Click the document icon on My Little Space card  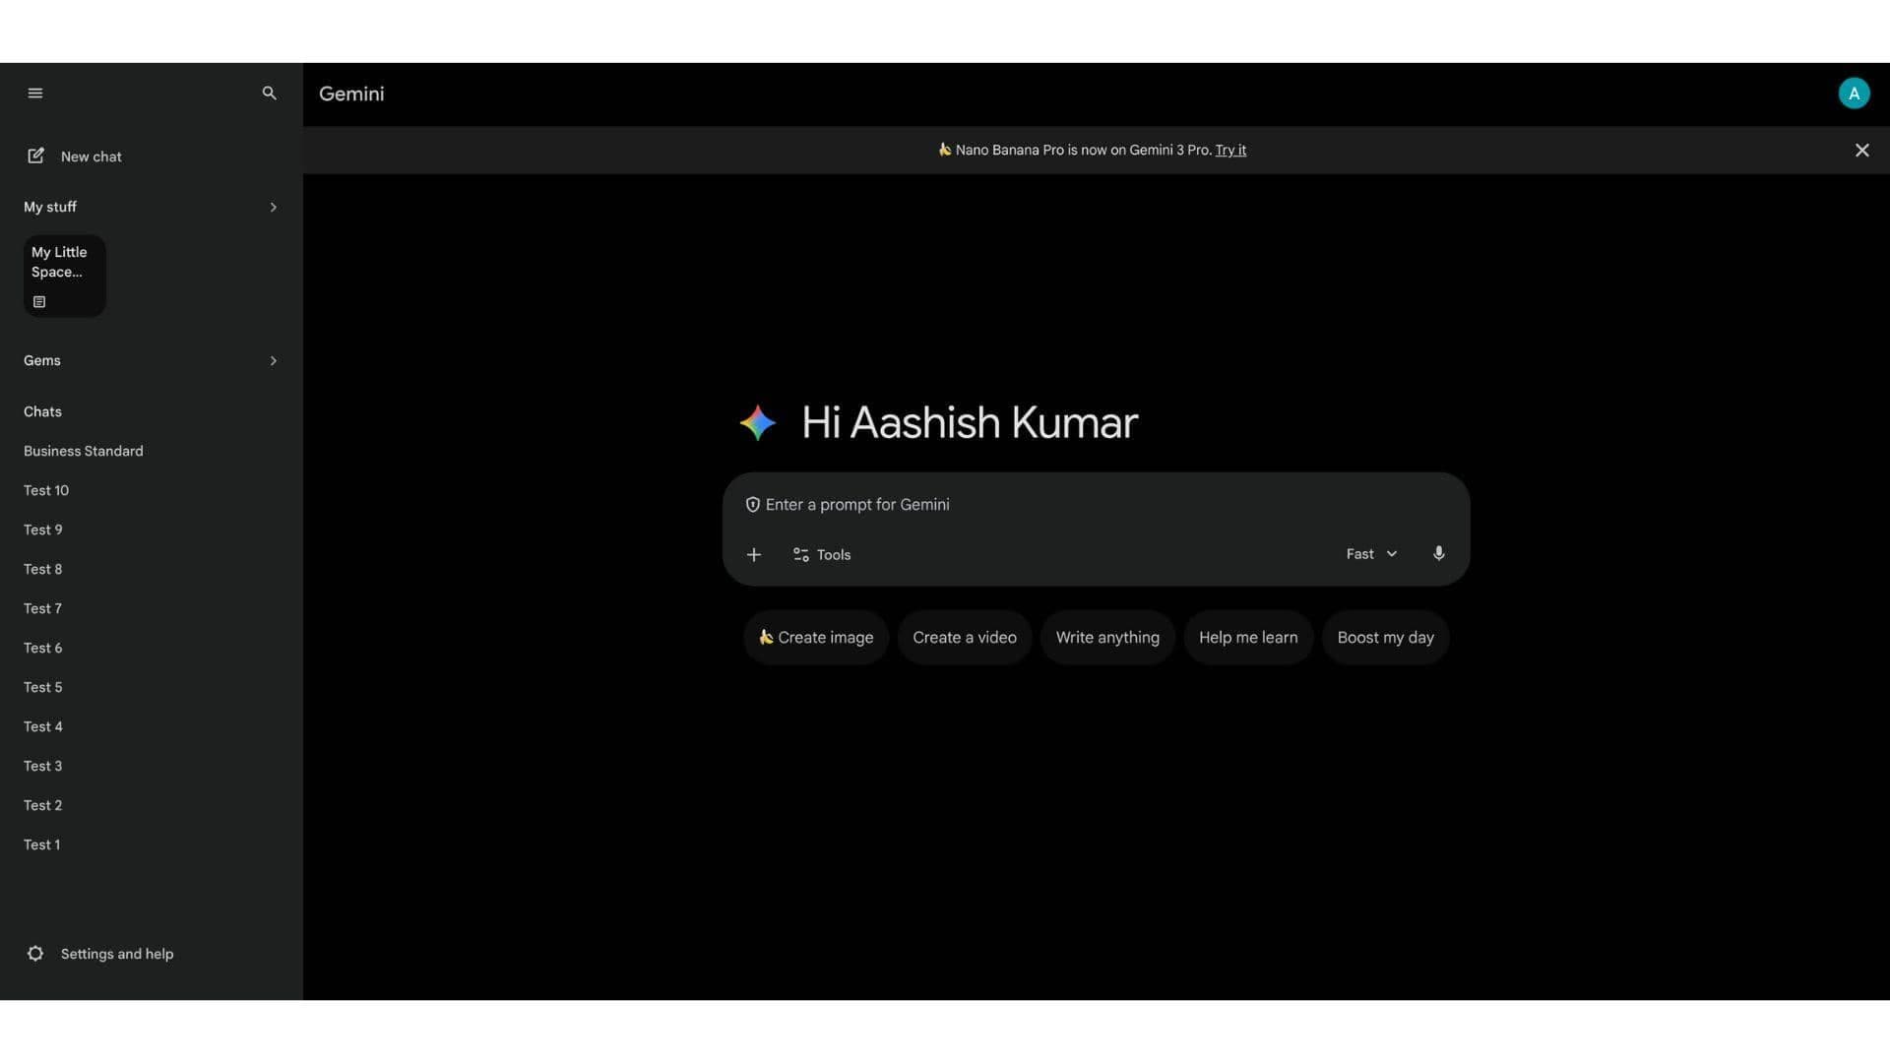click(39, 302)
